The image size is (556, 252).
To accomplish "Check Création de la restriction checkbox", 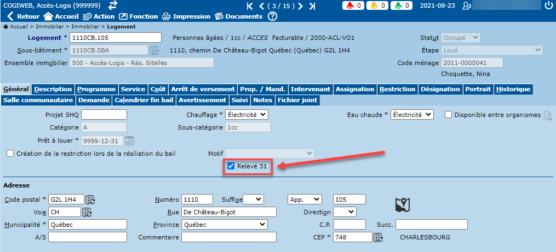I will point(10,154).
